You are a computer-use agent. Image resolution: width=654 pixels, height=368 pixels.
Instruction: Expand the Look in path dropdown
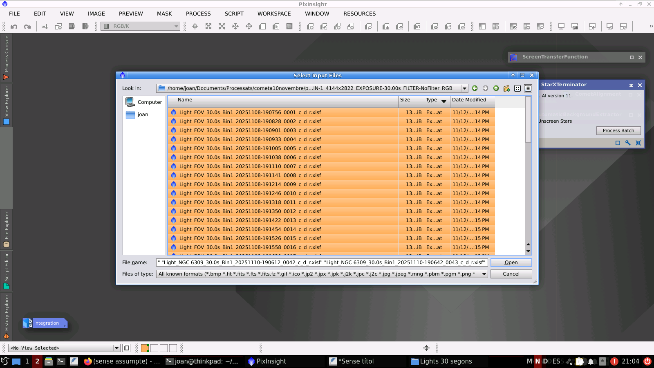464,88
